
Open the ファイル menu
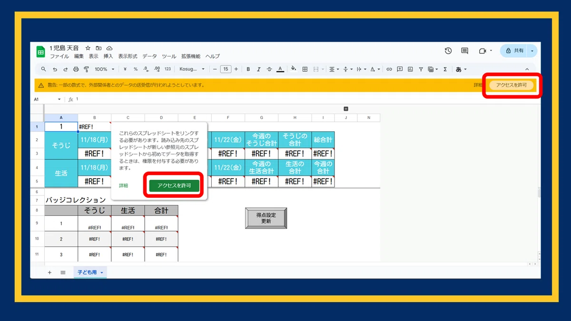pos(59,56)
